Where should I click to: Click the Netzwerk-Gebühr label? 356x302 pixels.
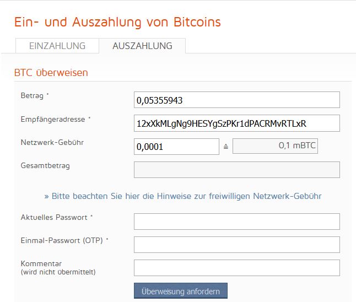[x=52, y=142]
